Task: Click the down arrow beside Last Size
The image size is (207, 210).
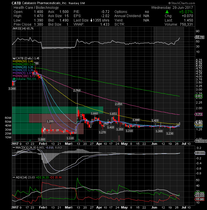Action: pos(91,20)
